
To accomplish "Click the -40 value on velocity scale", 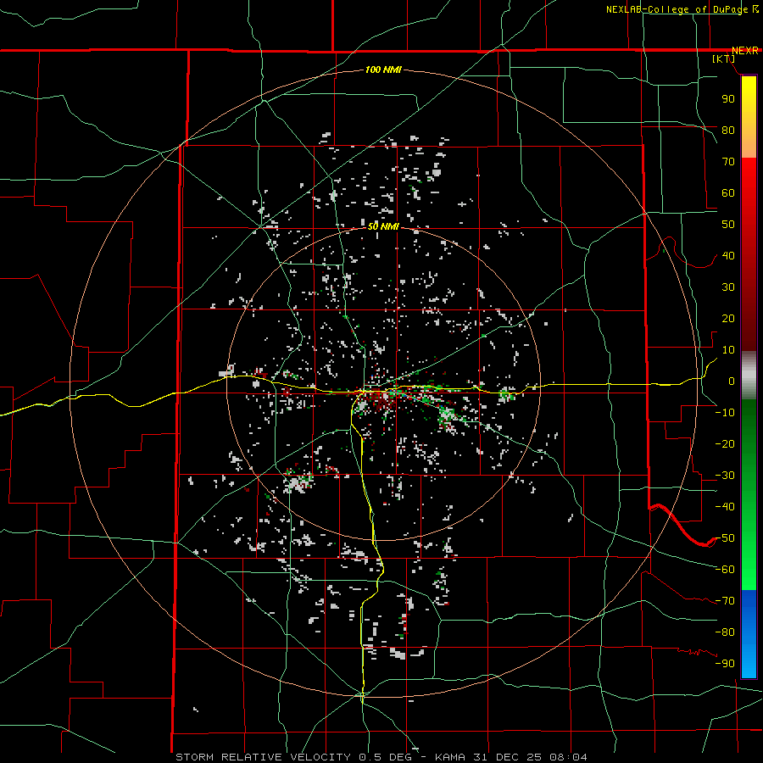I will [725, 507].
